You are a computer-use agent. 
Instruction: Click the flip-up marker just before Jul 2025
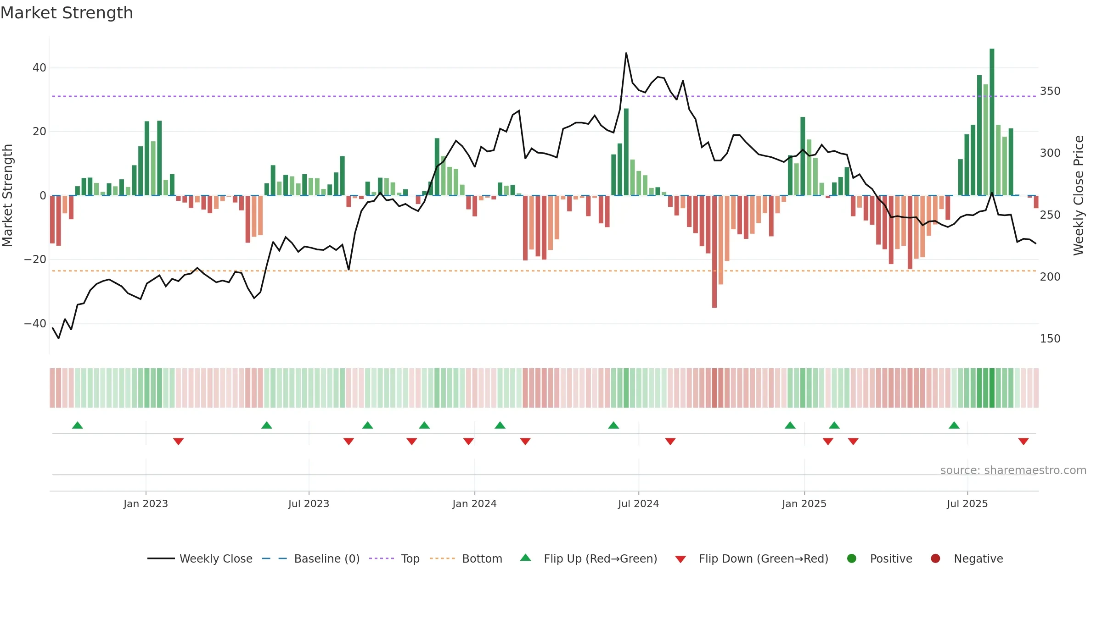pyautogui.click(x=954, y=425)
